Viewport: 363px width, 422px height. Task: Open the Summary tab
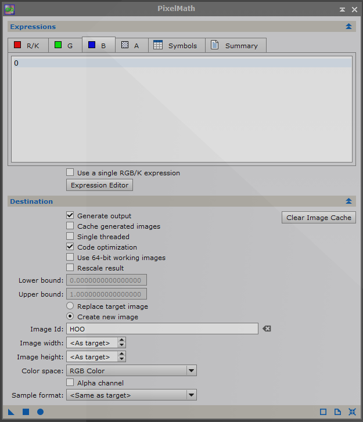(x=236, y=45)
